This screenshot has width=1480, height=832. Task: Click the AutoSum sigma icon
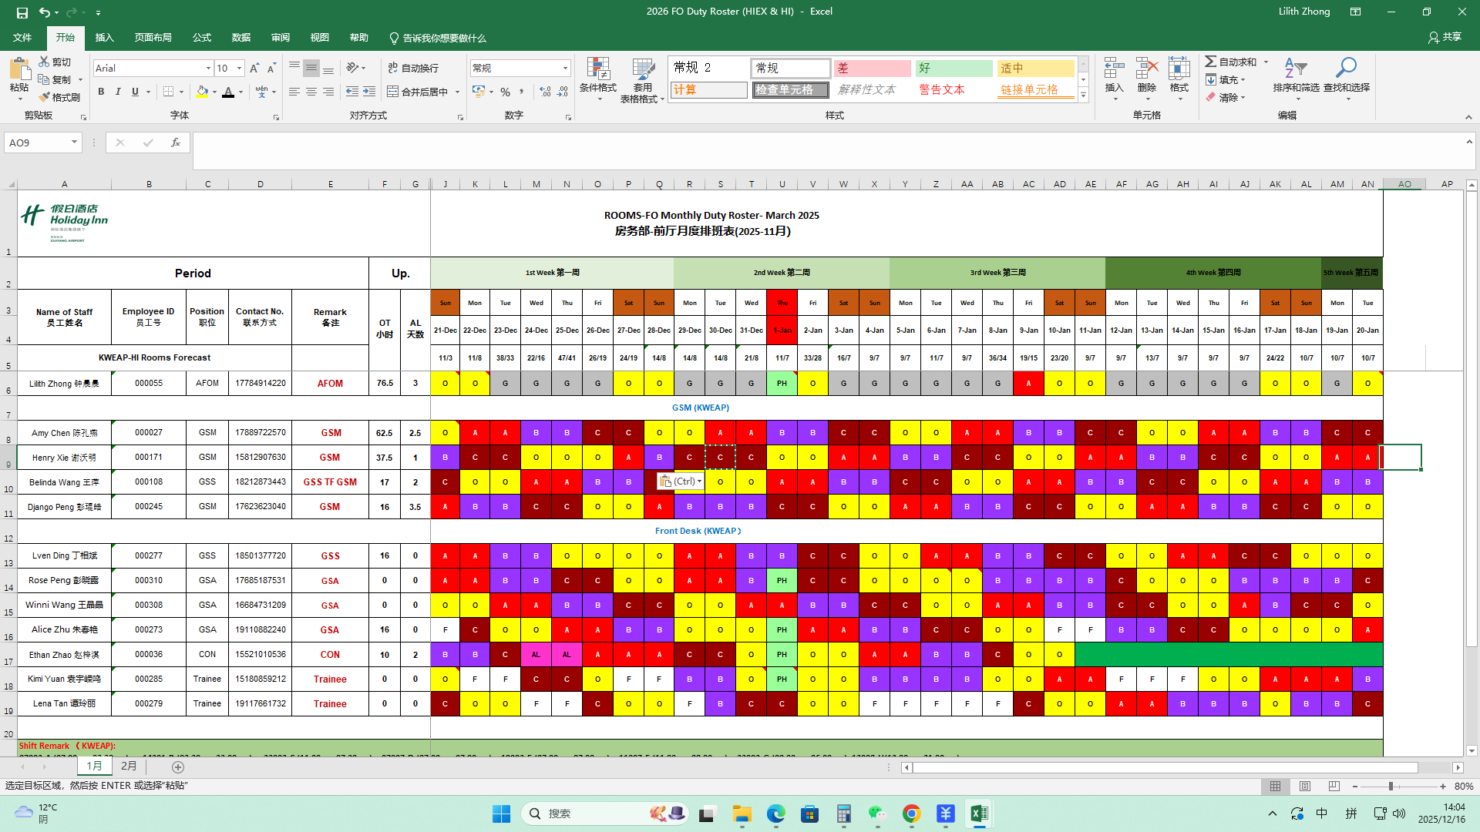[1211, 62]
